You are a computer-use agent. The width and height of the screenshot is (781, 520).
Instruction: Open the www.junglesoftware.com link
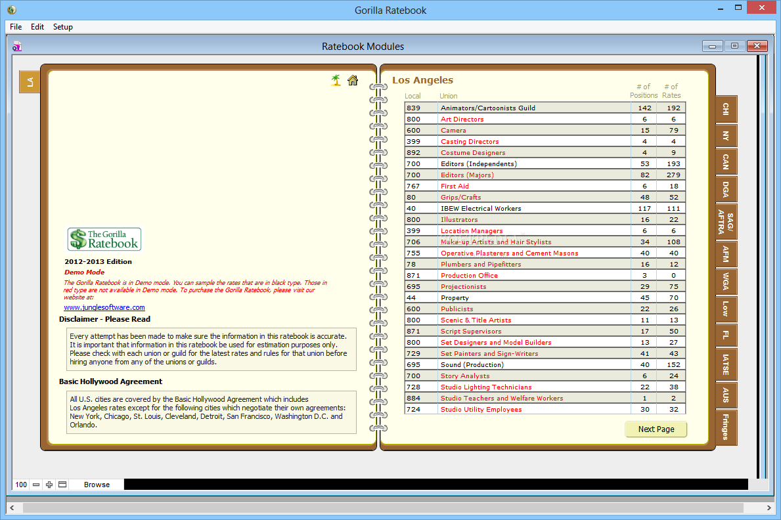(104, 307)
